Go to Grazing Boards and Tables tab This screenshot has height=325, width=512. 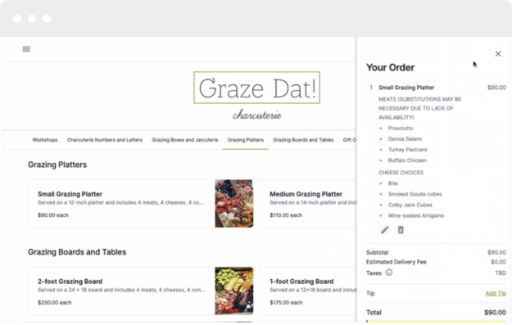click(x=303, y=140)
